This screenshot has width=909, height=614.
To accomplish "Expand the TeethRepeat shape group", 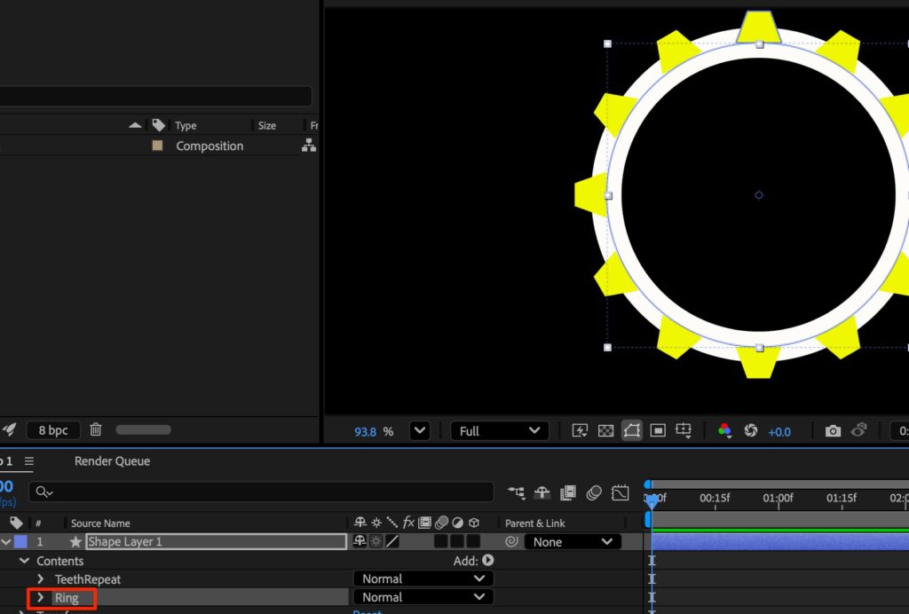I will coord(40,579).
